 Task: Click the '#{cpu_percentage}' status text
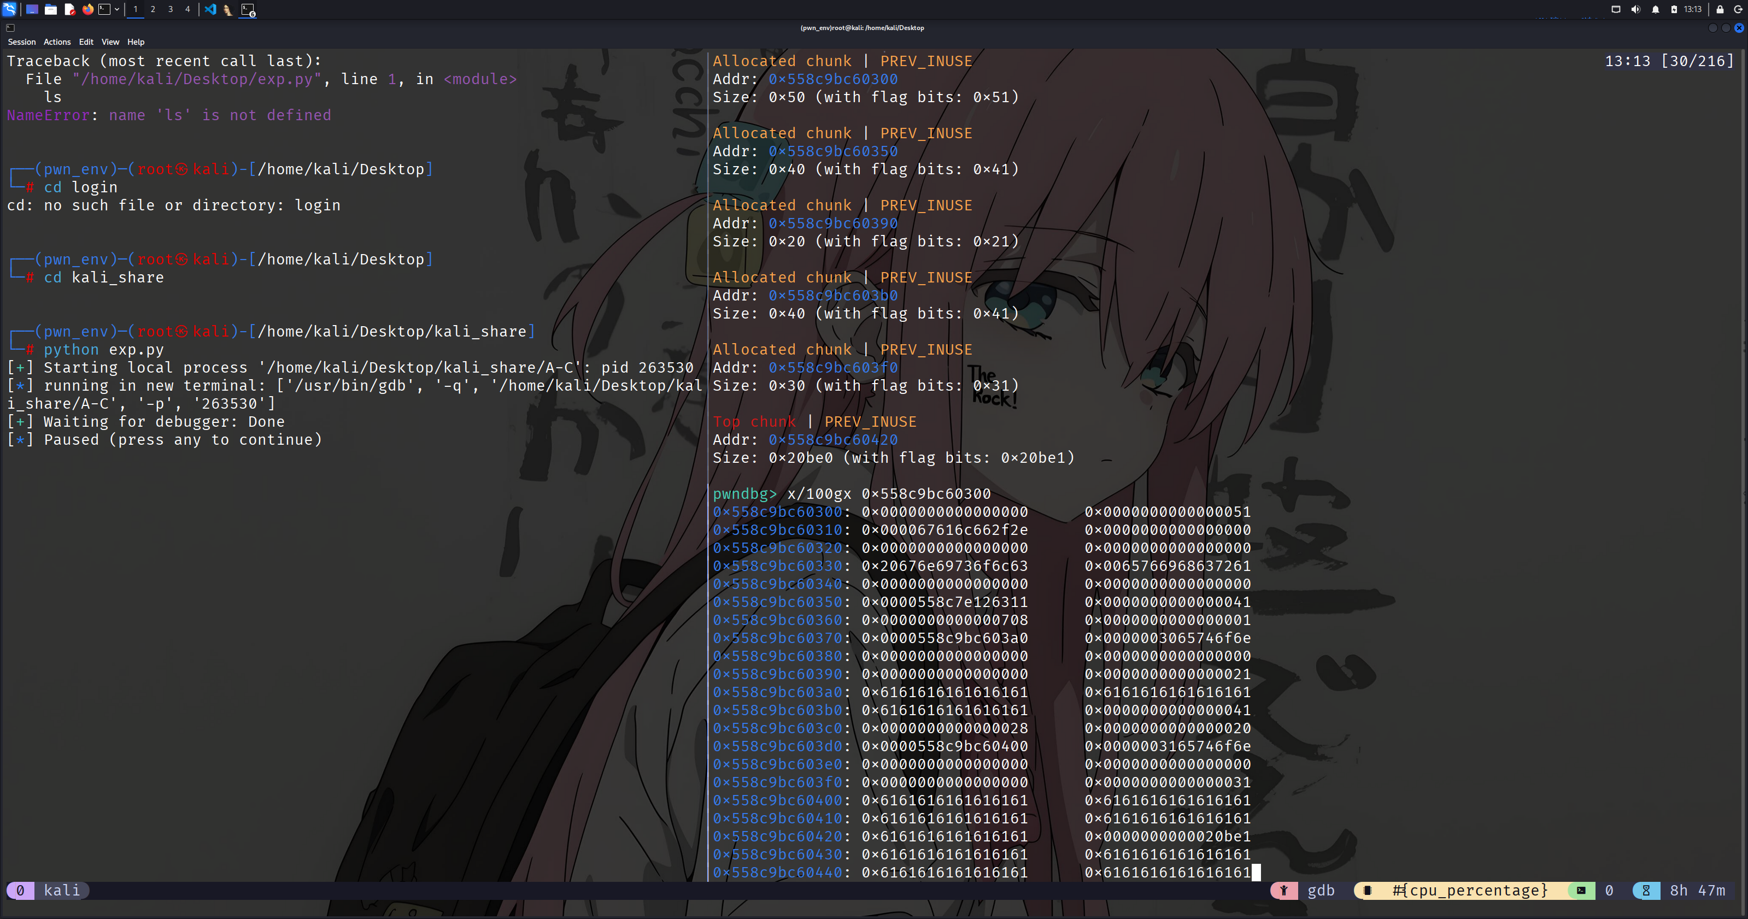(x=1470, y=891)
